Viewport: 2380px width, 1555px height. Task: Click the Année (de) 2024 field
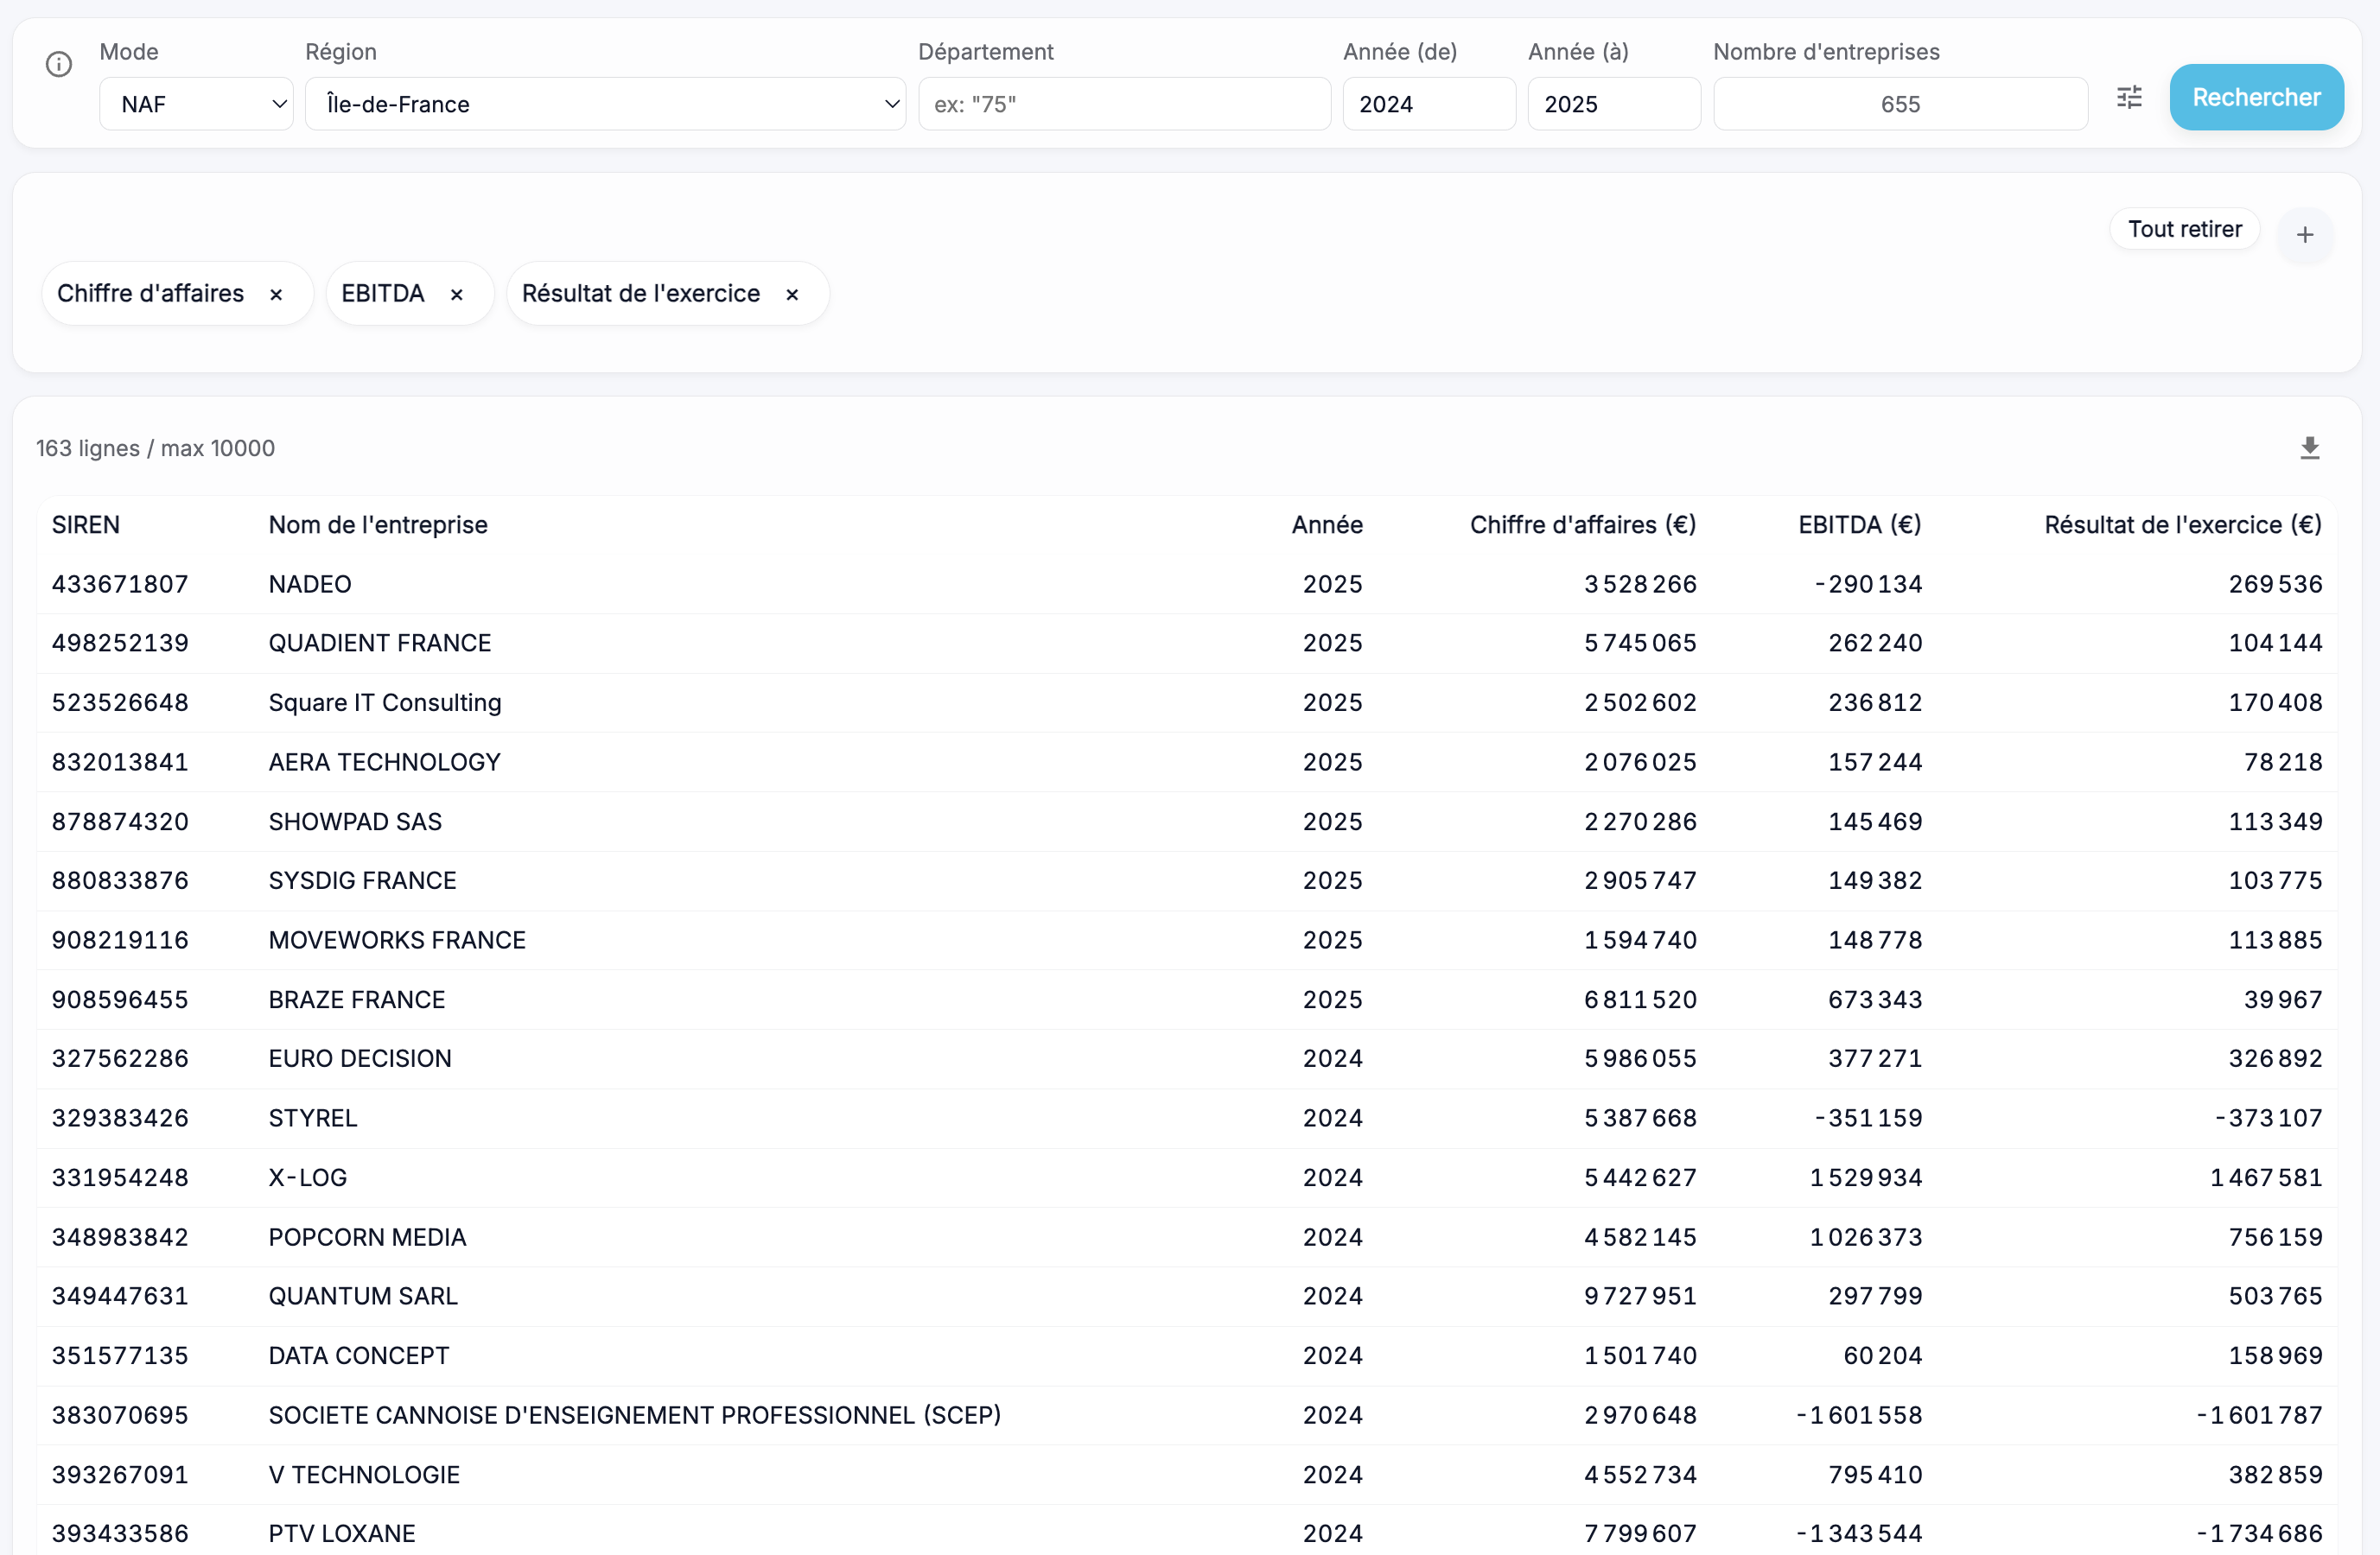click(x=1428, y=104)
